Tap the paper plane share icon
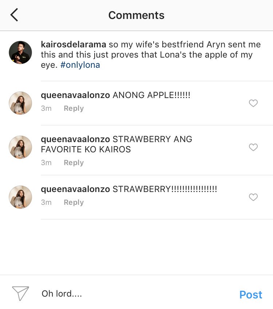This screenshot has width=273, height=309. (x=20, y=293)
